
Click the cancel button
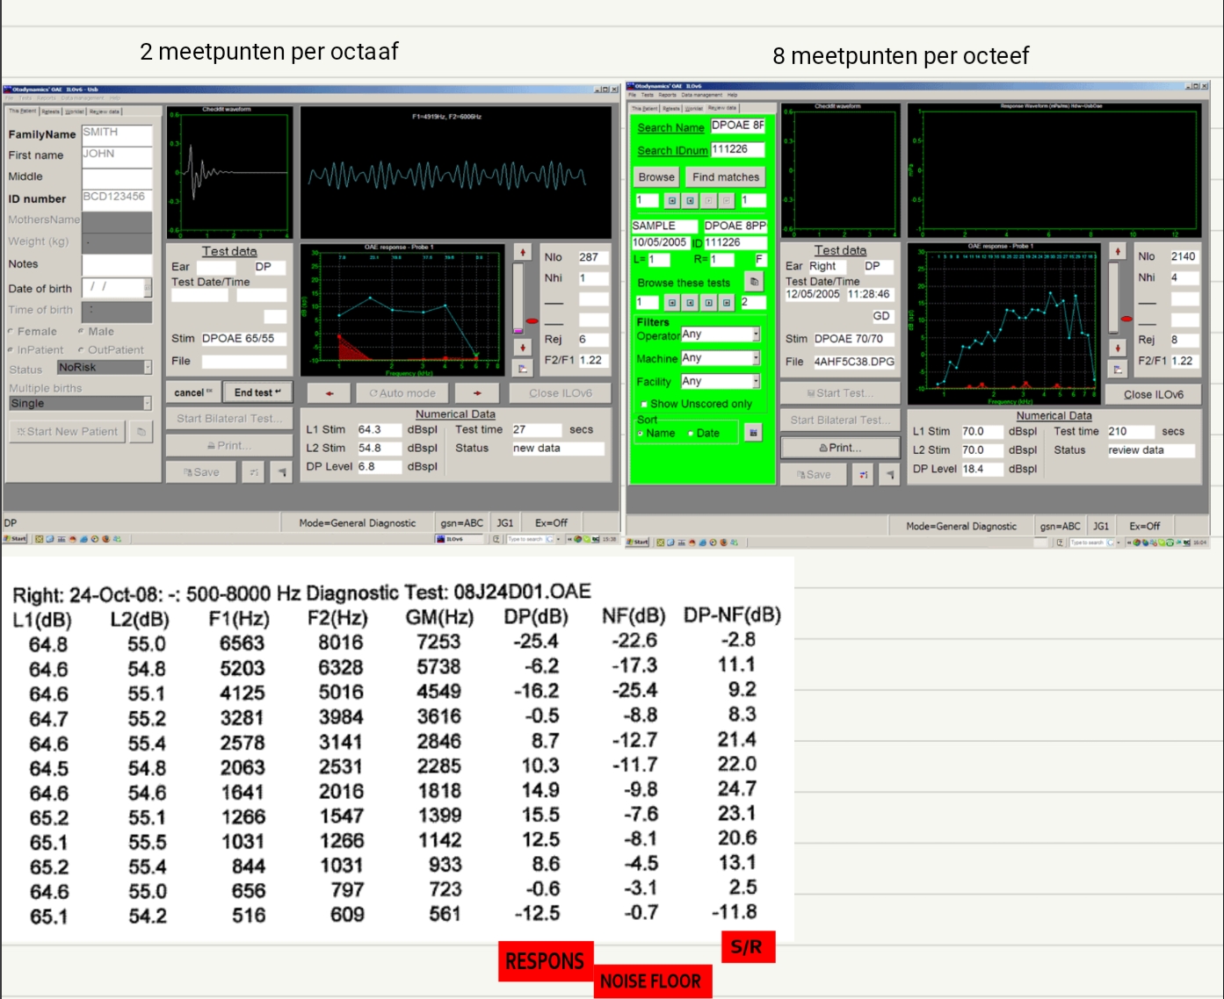tap(192, 392)
